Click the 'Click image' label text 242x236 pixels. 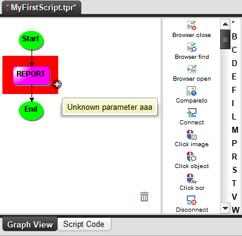pos(192,144)
